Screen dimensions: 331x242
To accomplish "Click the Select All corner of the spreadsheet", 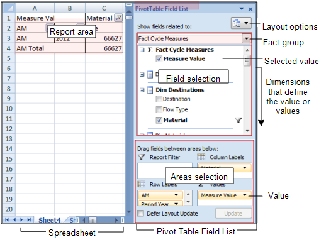I will (9, 8).
